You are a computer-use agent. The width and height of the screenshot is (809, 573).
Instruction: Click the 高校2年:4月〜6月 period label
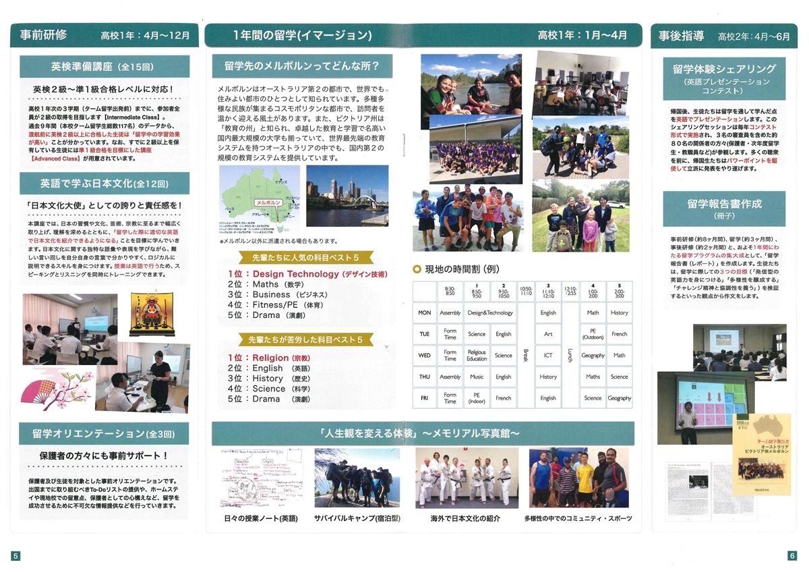coord(754,36)
